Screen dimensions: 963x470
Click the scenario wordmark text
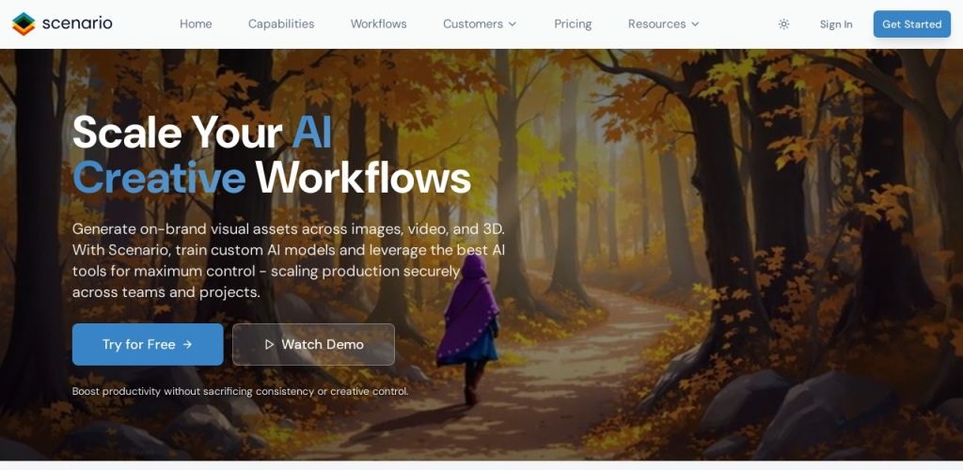click(77, 23)
